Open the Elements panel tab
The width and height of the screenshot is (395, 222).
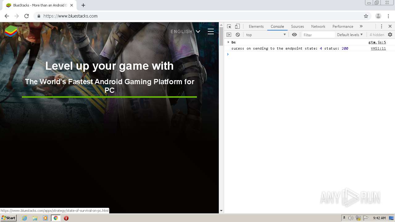click(x=256, y=27)
